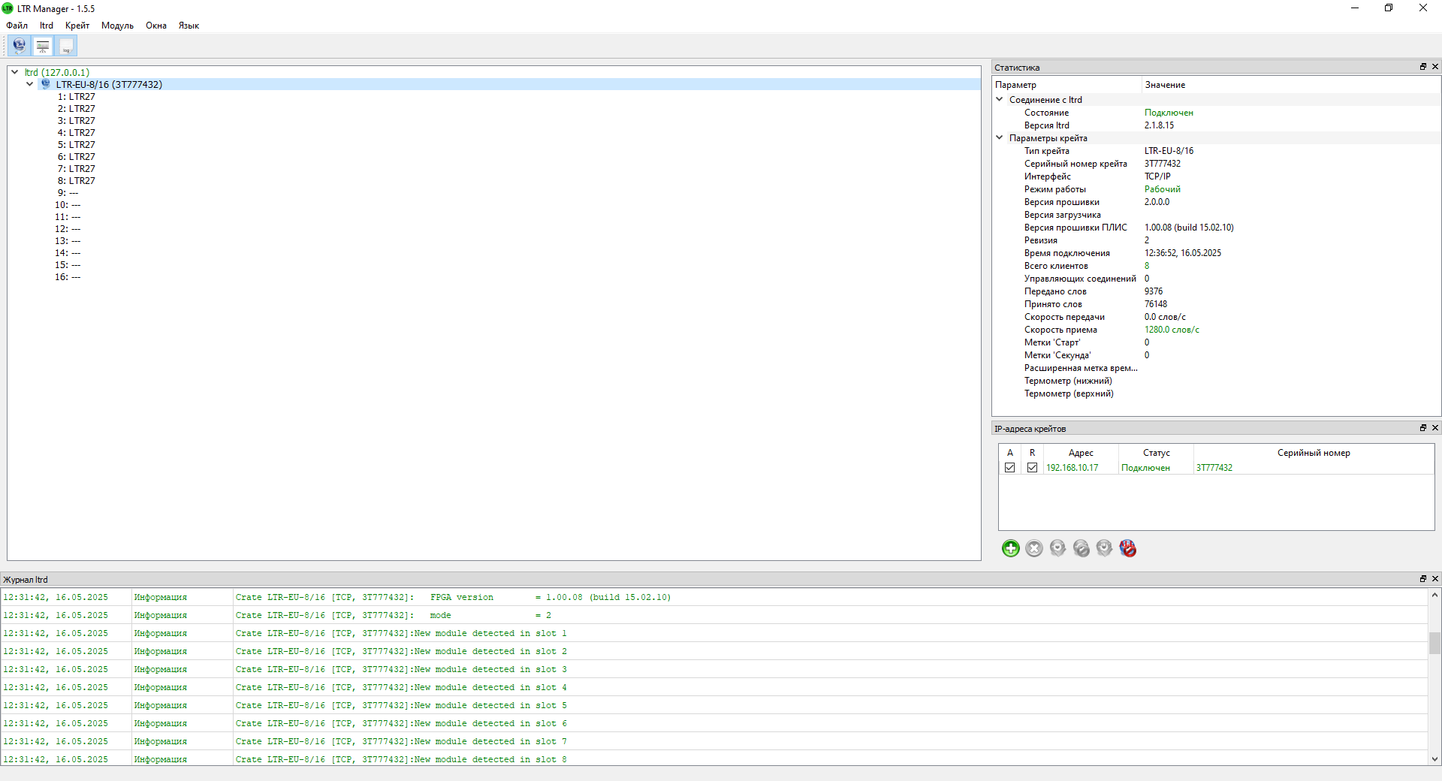1442x781 pixels.
Task: Click the Режим работы value Рабочий
Action: click(x=1162, y=188)
